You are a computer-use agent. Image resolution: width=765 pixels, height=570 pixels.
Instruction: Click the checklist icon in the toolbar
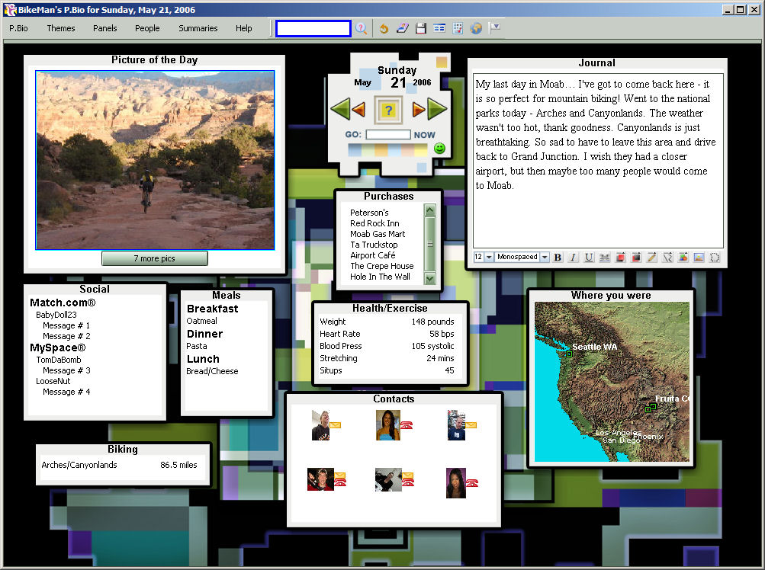[x=458, y=28]
